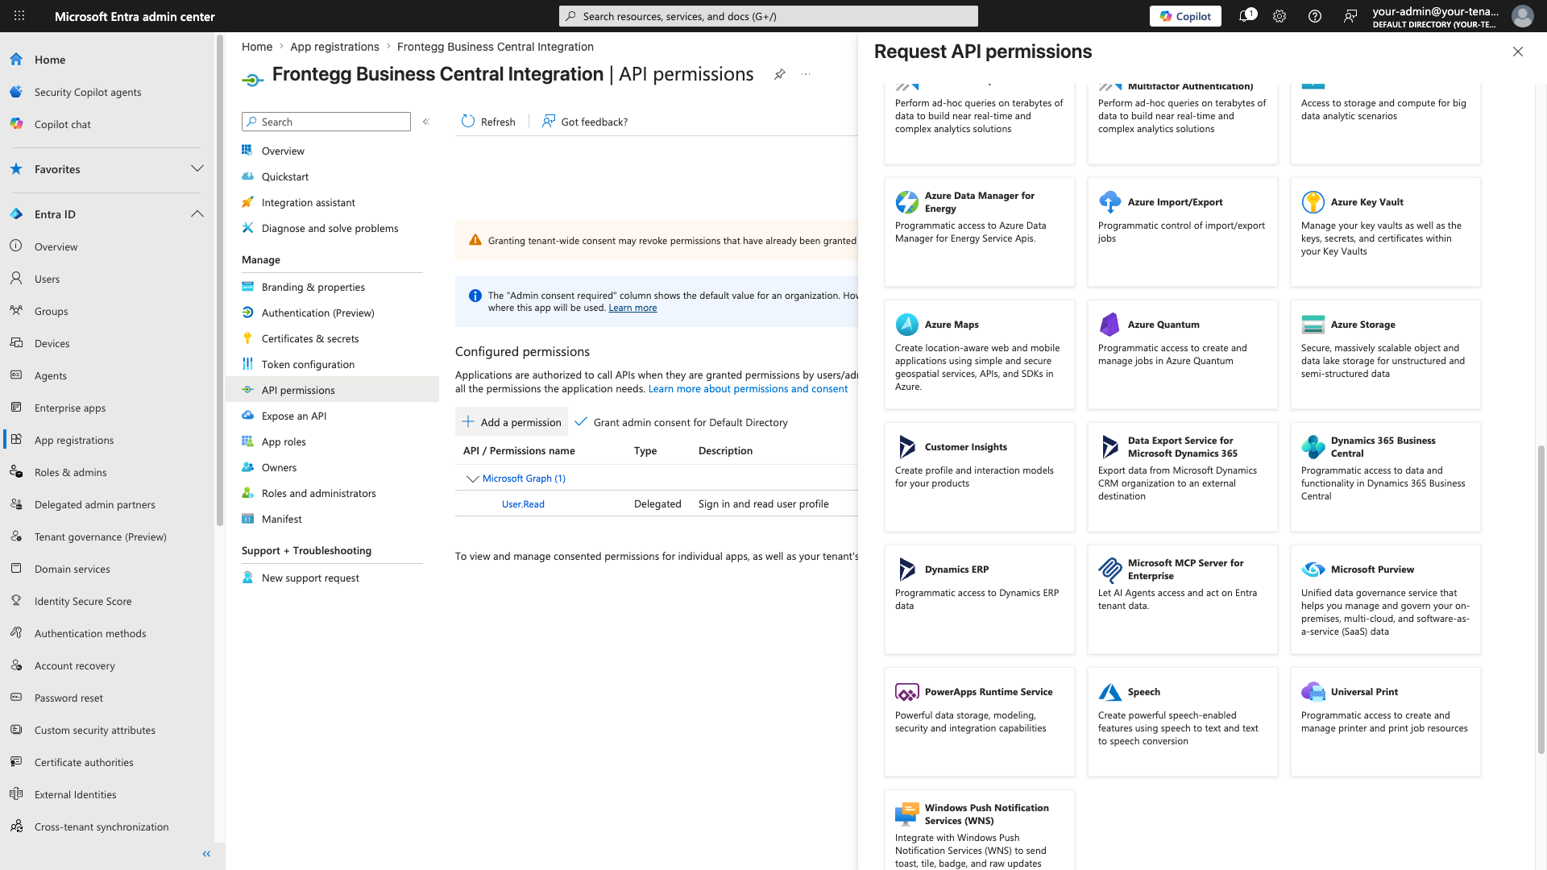
Task: Click Add a permission button
Action: pyautogui.click(x=512, y=422)
